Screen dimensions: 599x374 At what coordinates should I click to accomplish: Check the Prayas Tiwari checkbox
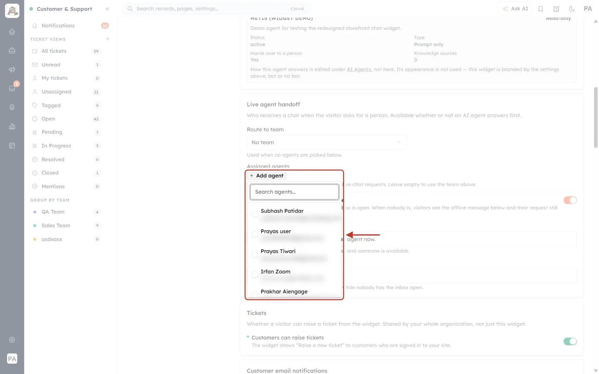pyautogui.click(x=255, y=255)
